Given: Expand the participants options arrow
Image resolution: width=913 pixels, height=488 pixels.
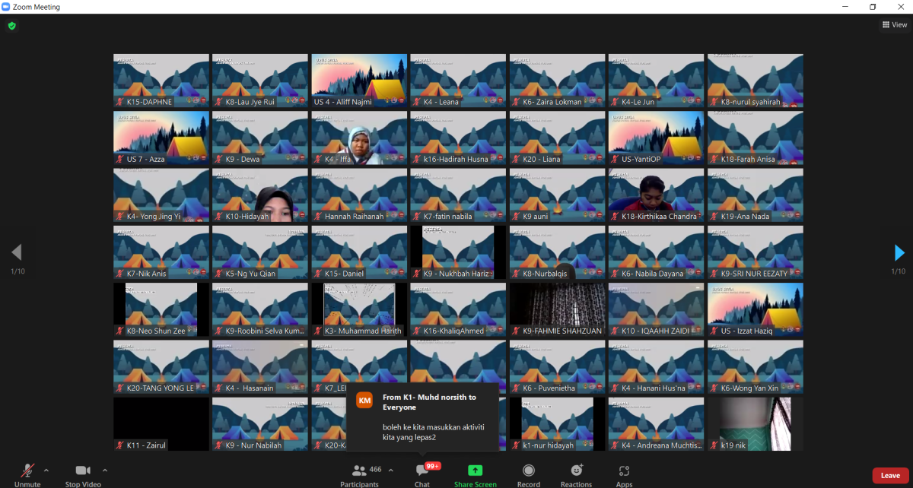Looking at the screenshot, I should (391, 470).
